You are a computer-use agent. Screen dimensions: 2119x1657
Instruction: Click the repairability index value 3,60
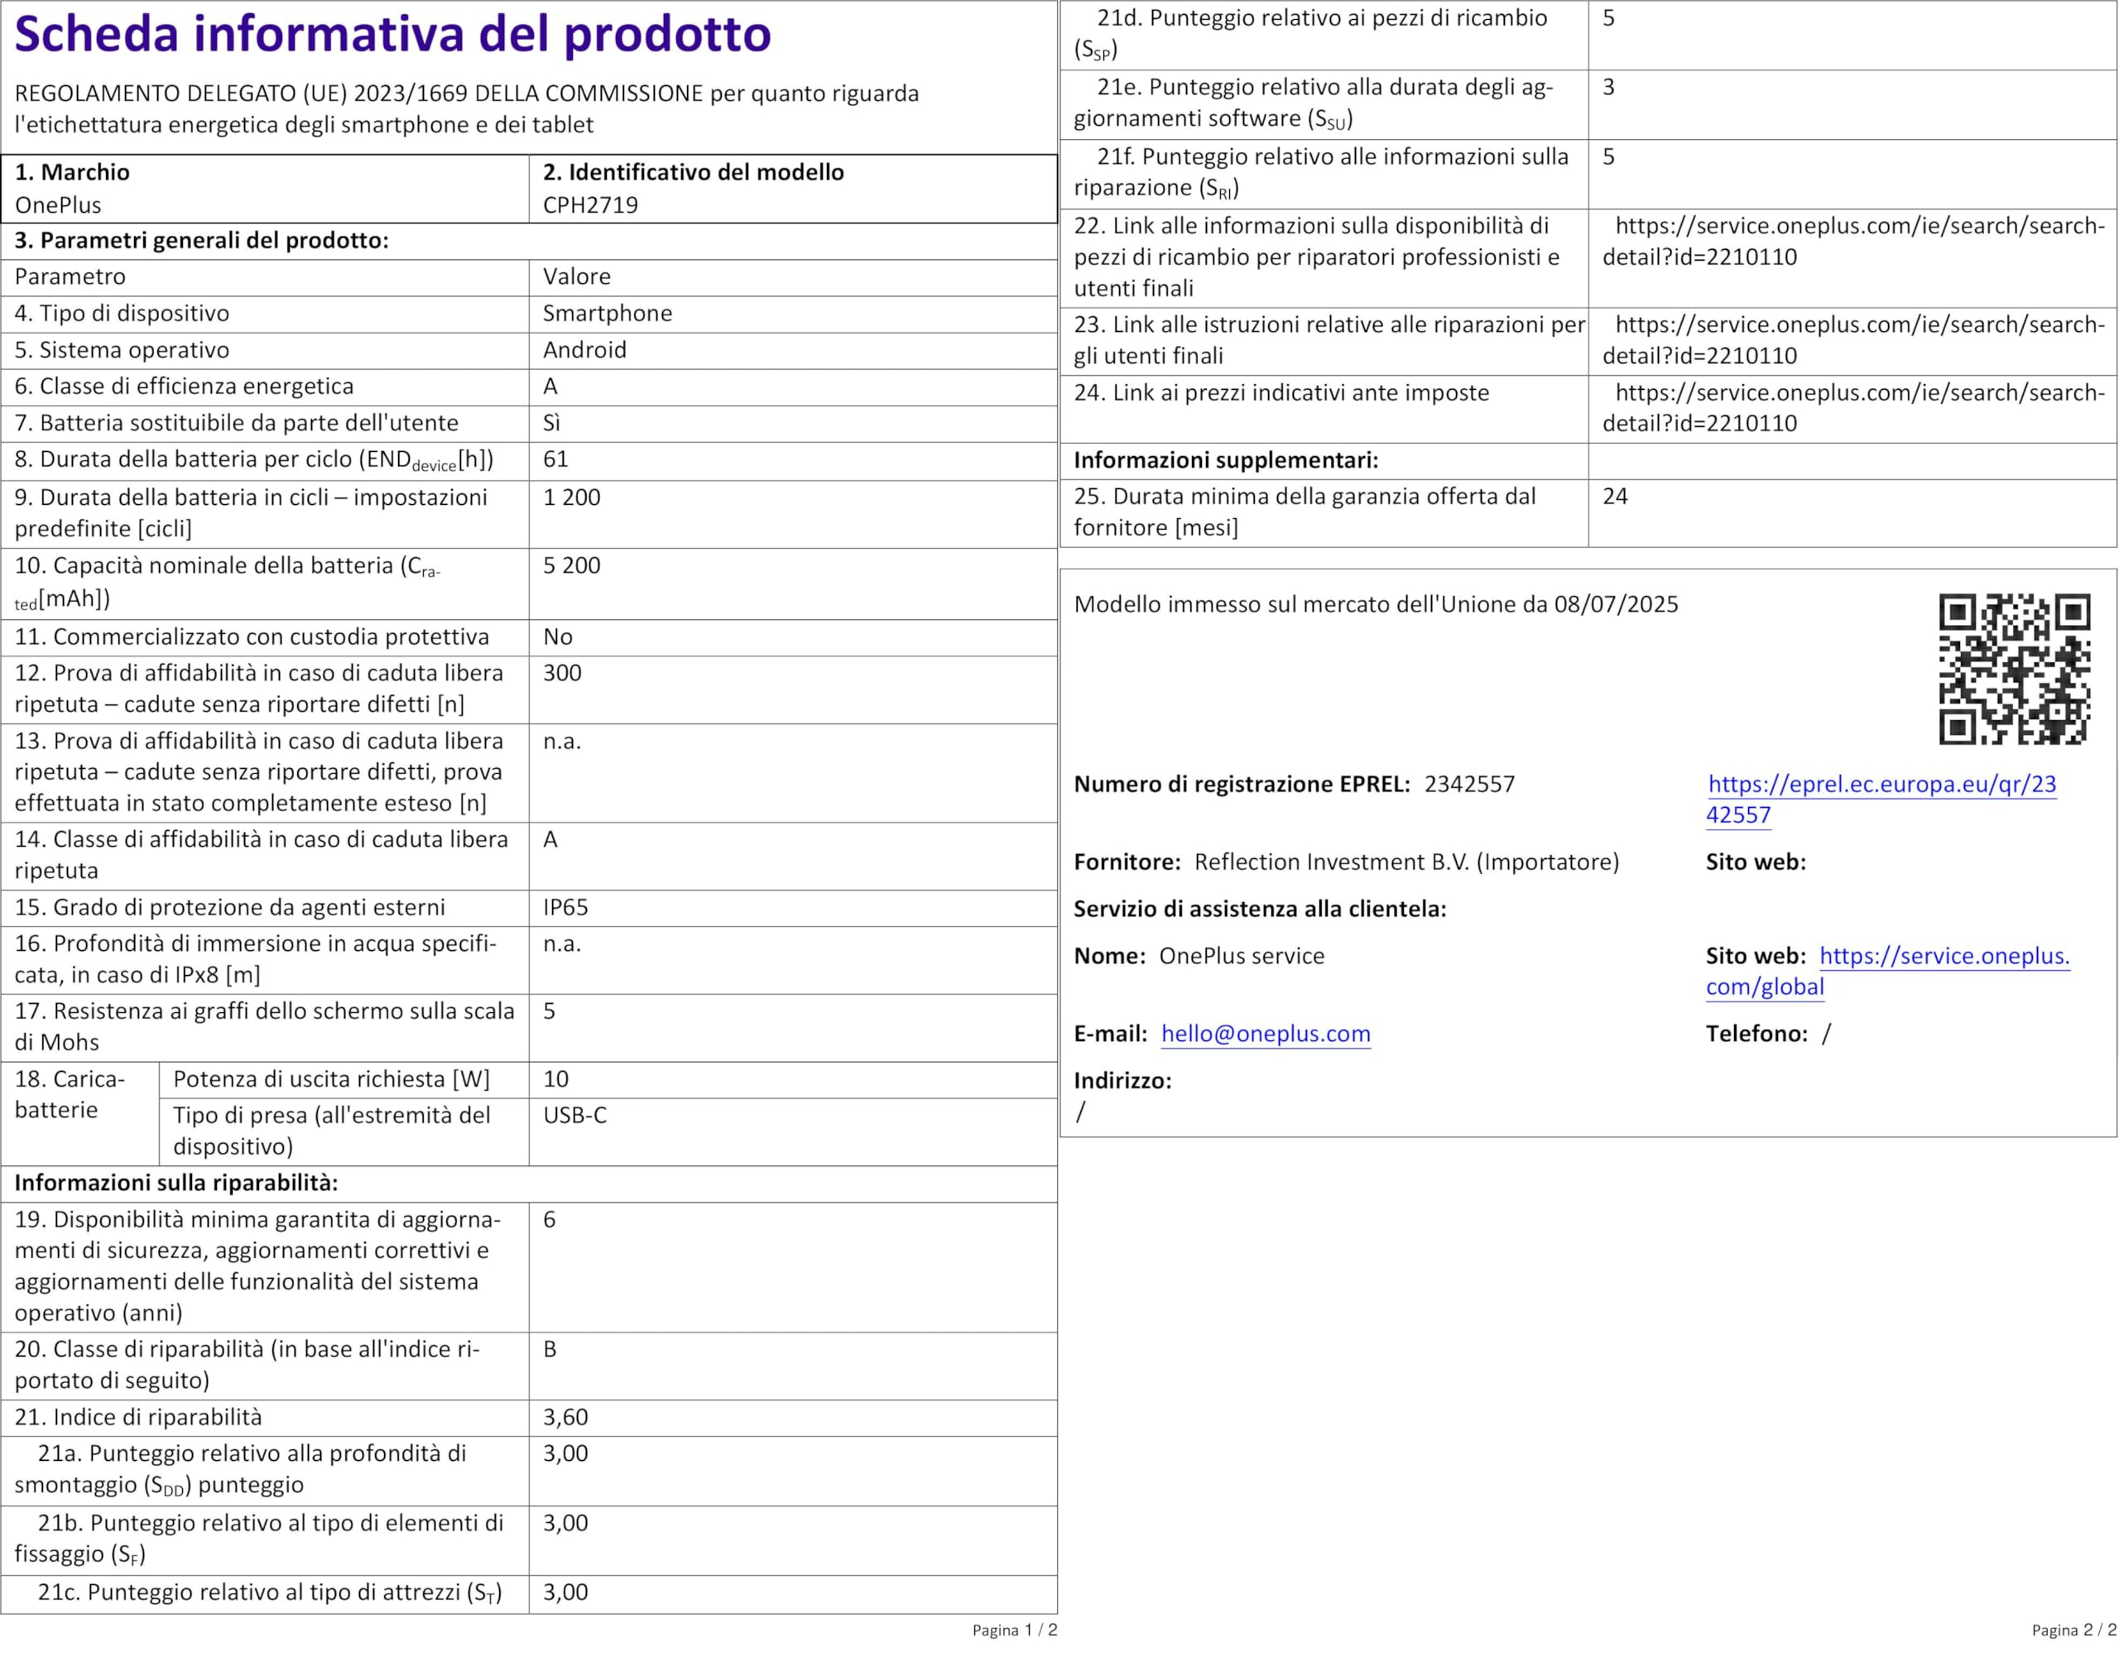pos(565,1417)
